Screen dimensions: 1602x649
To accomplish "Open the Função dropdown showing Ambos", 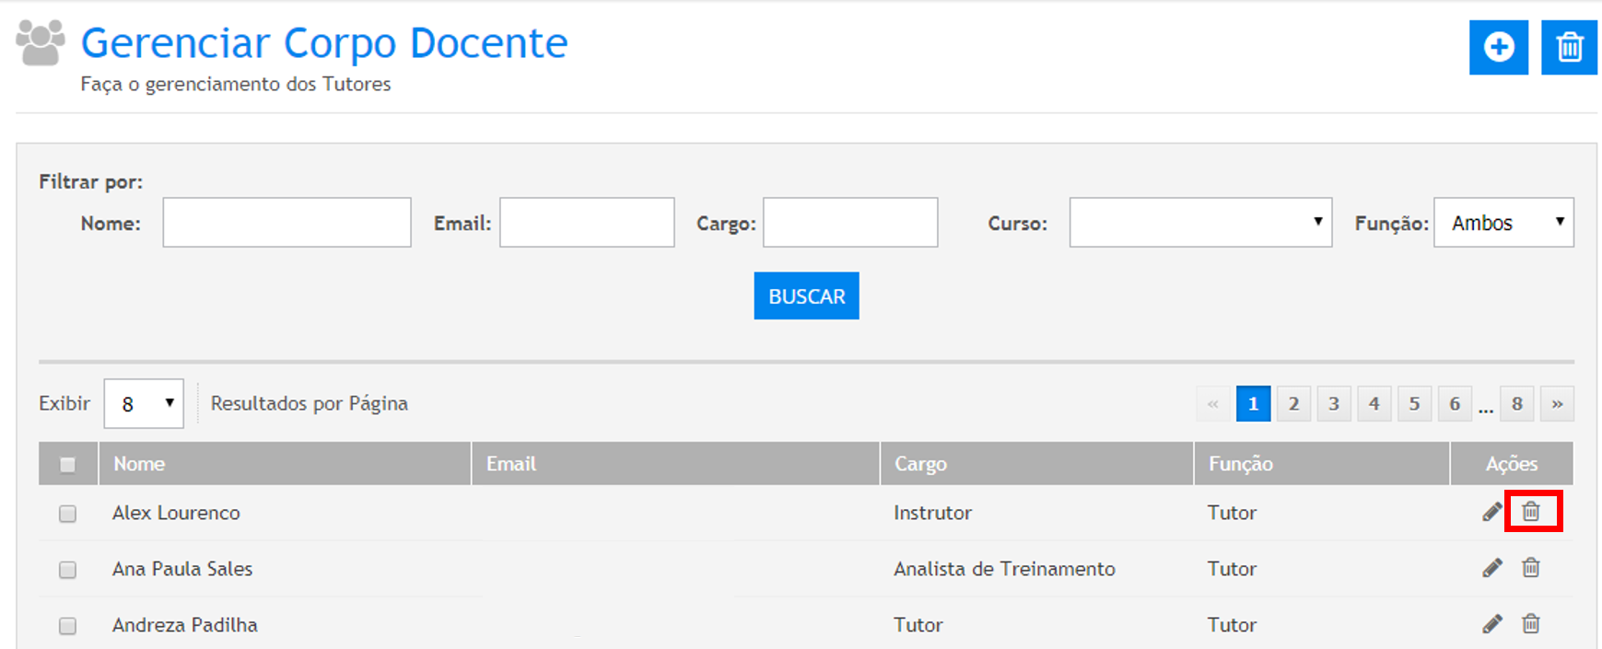I will click(1503, 223).
